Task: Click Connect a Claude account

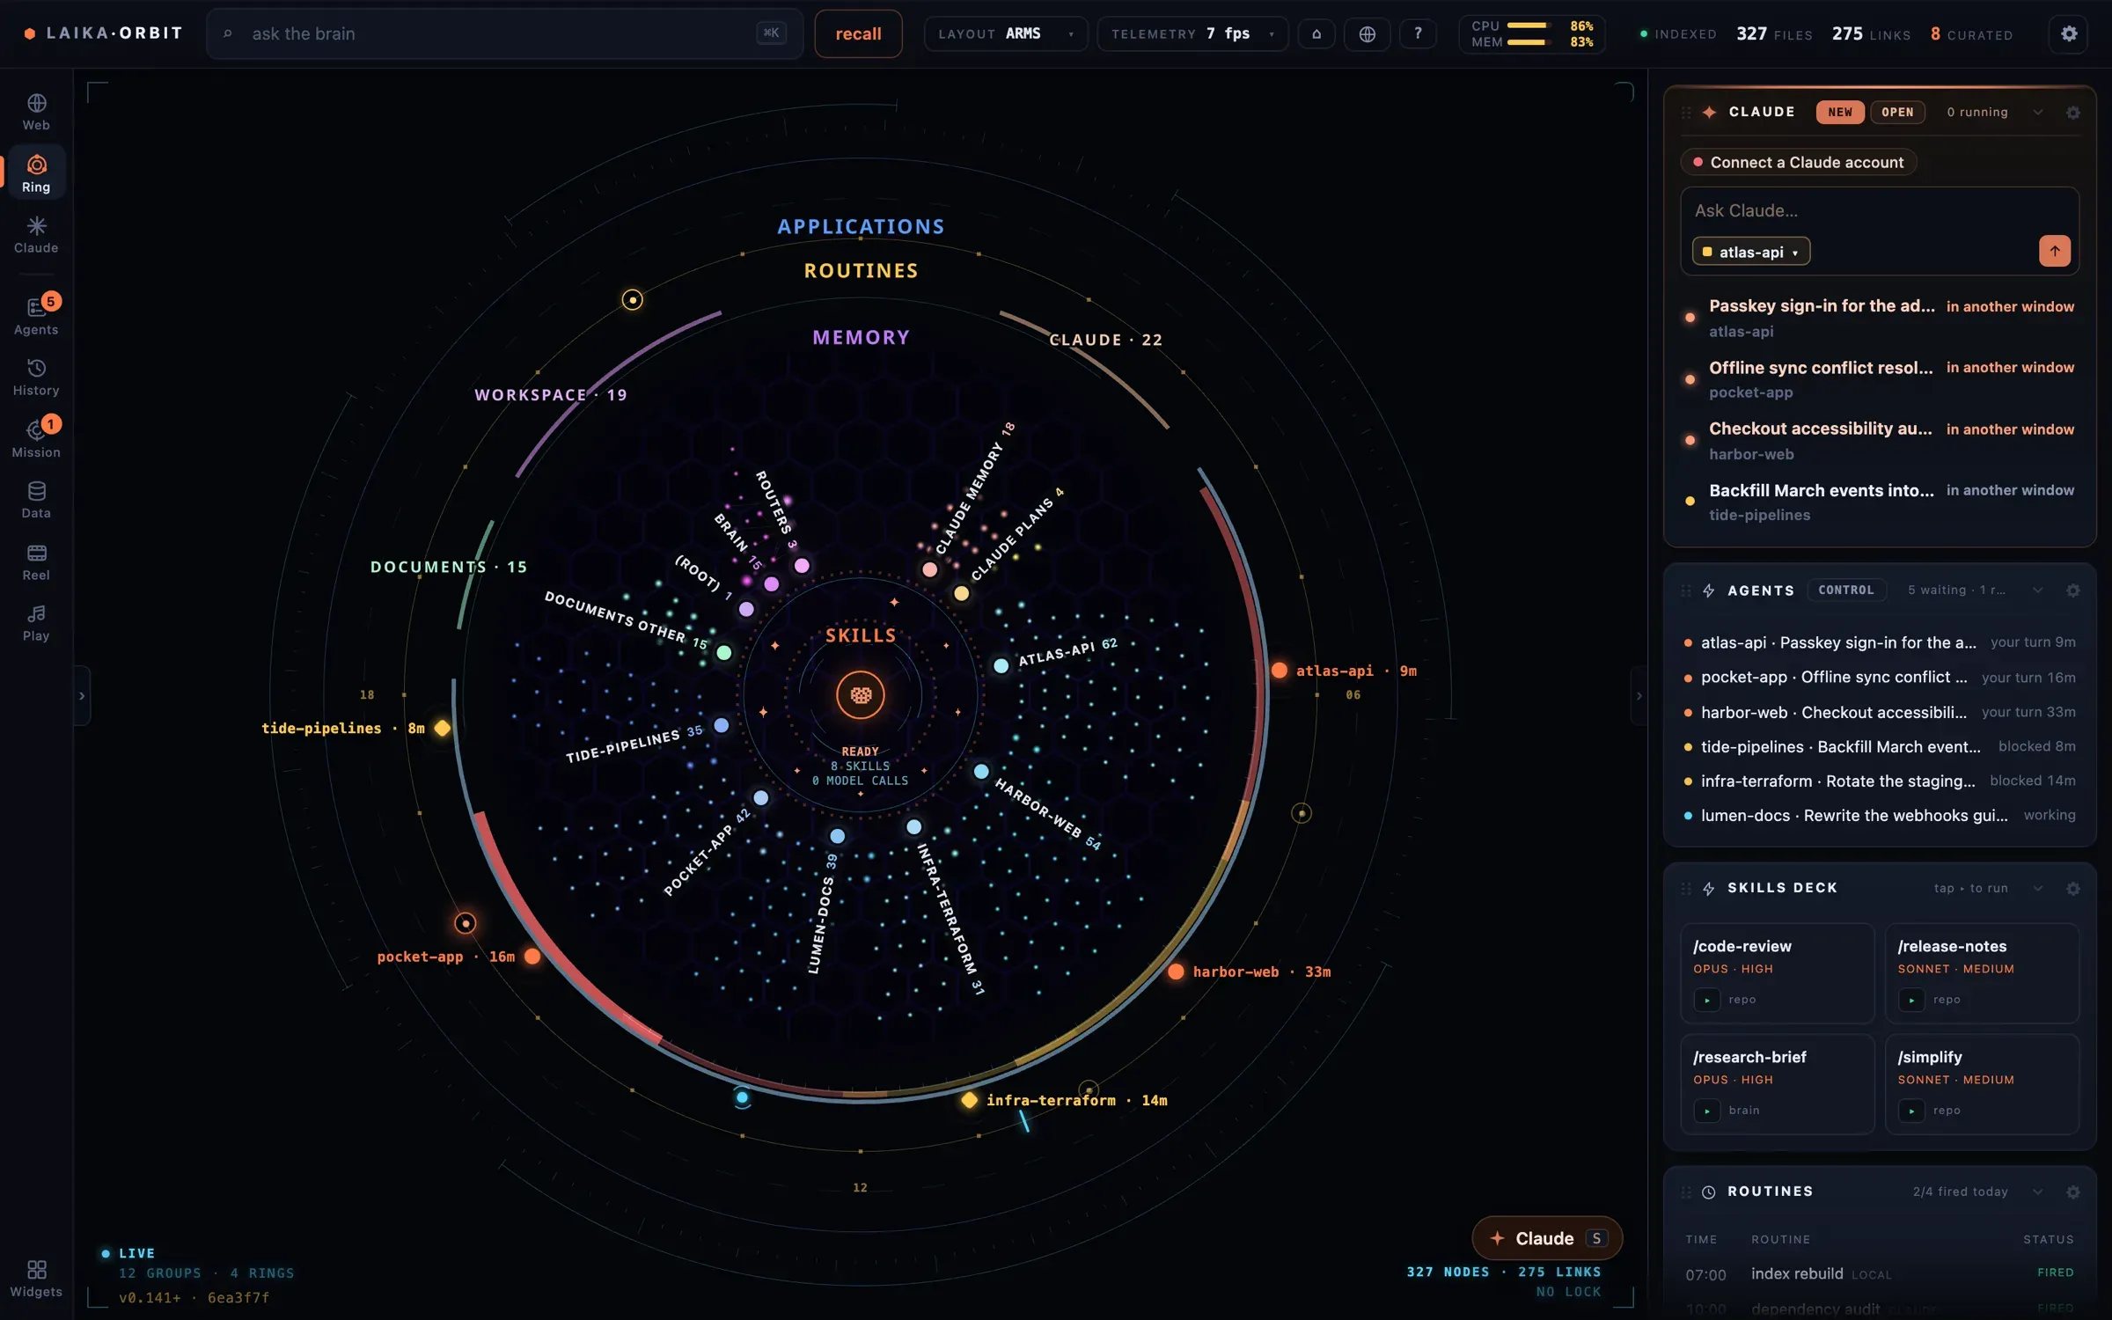Action: (x=1798, y=162)
